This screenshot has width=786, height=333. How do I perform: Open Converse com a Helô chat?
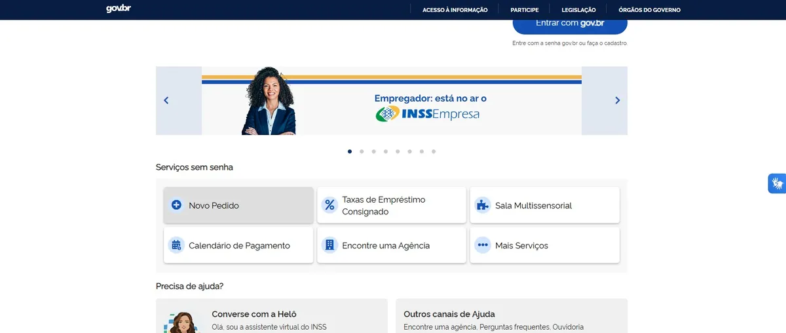point(272,316)
